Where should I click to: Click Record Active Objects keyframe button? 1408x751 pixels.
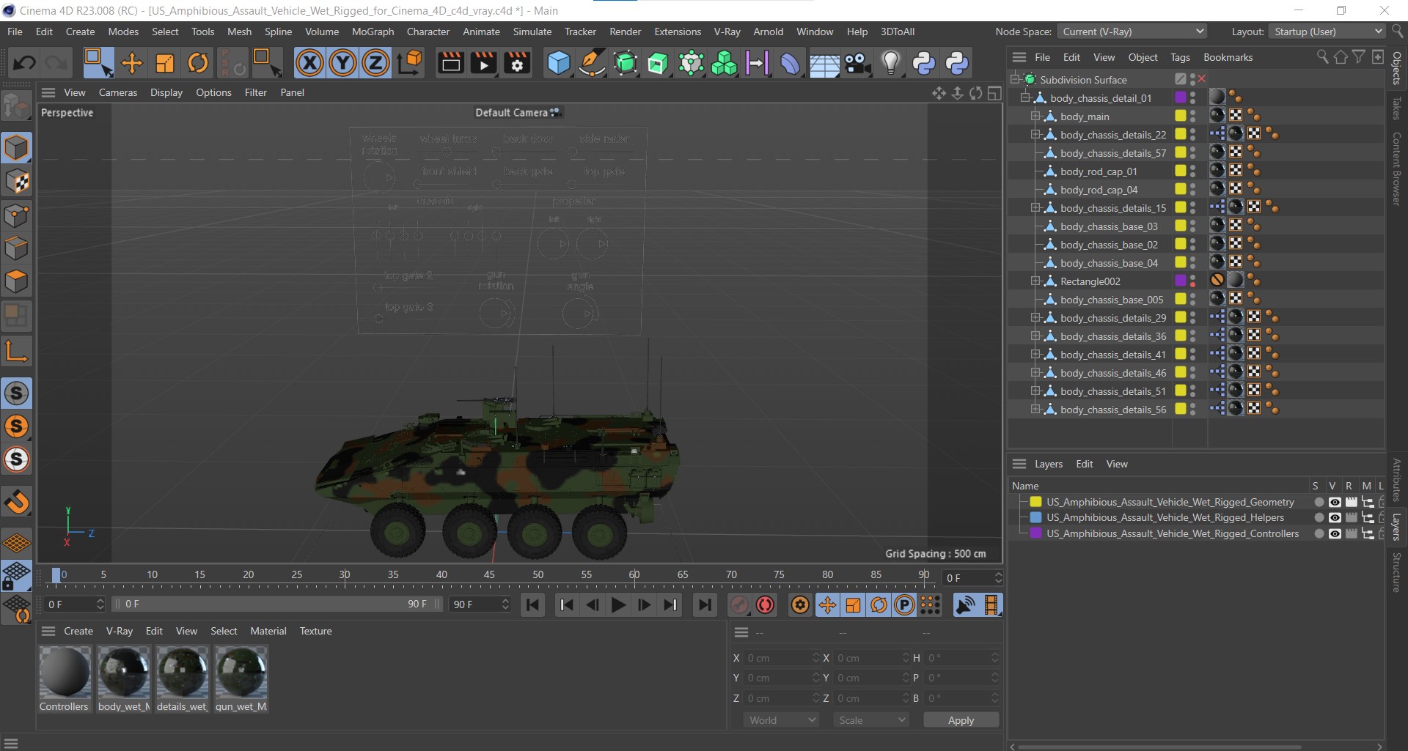(739, 604)
